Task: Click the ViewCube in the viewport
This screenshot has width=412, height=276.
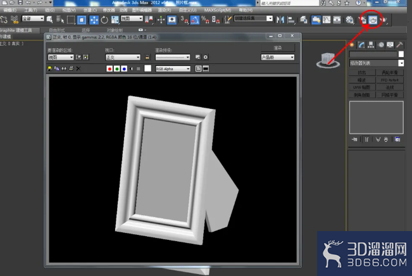Action: click(x=328, y=60)
